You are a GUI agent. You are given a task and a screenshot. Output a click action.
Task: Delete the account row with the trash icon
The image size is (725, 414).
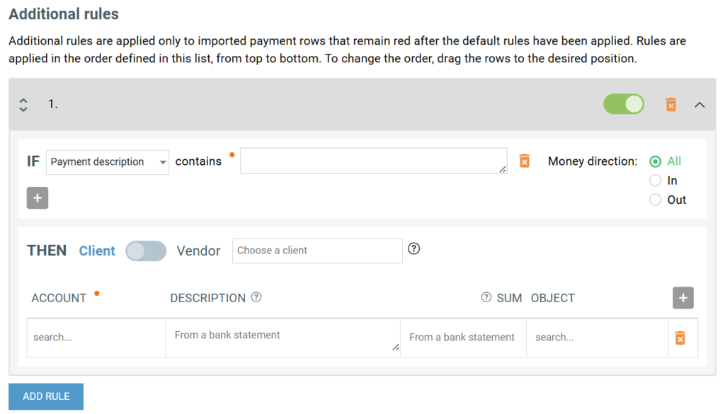click(x=680, y=338)
